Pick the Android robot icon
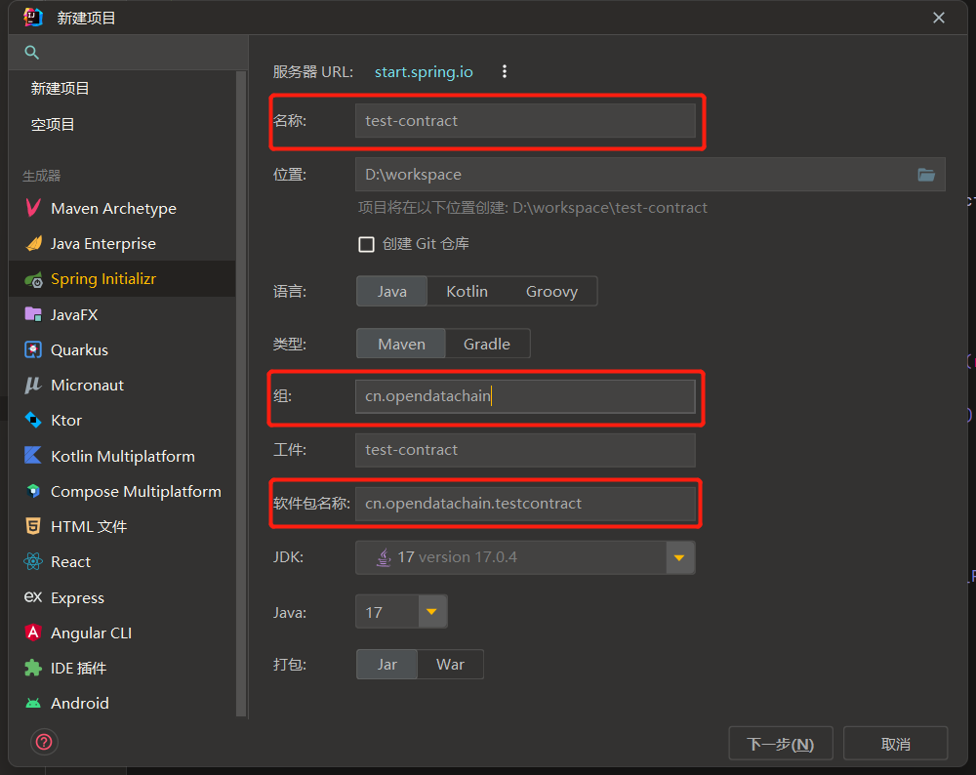The height and width of the screenshot is (775, 976). (33, 703)
